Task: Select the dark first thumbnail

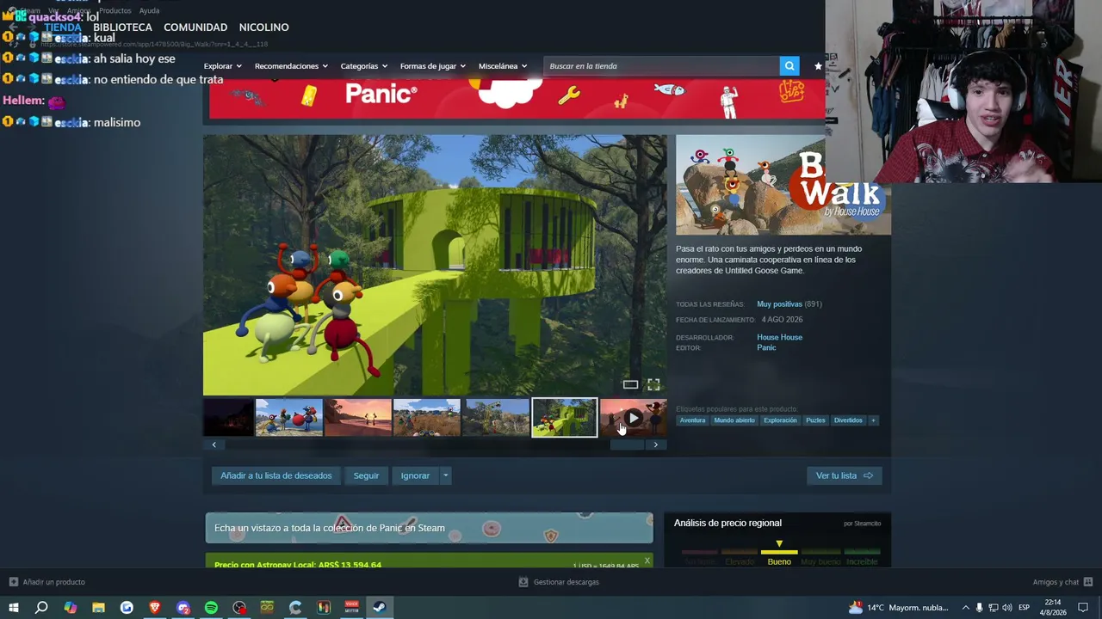Action: (228, 418)
